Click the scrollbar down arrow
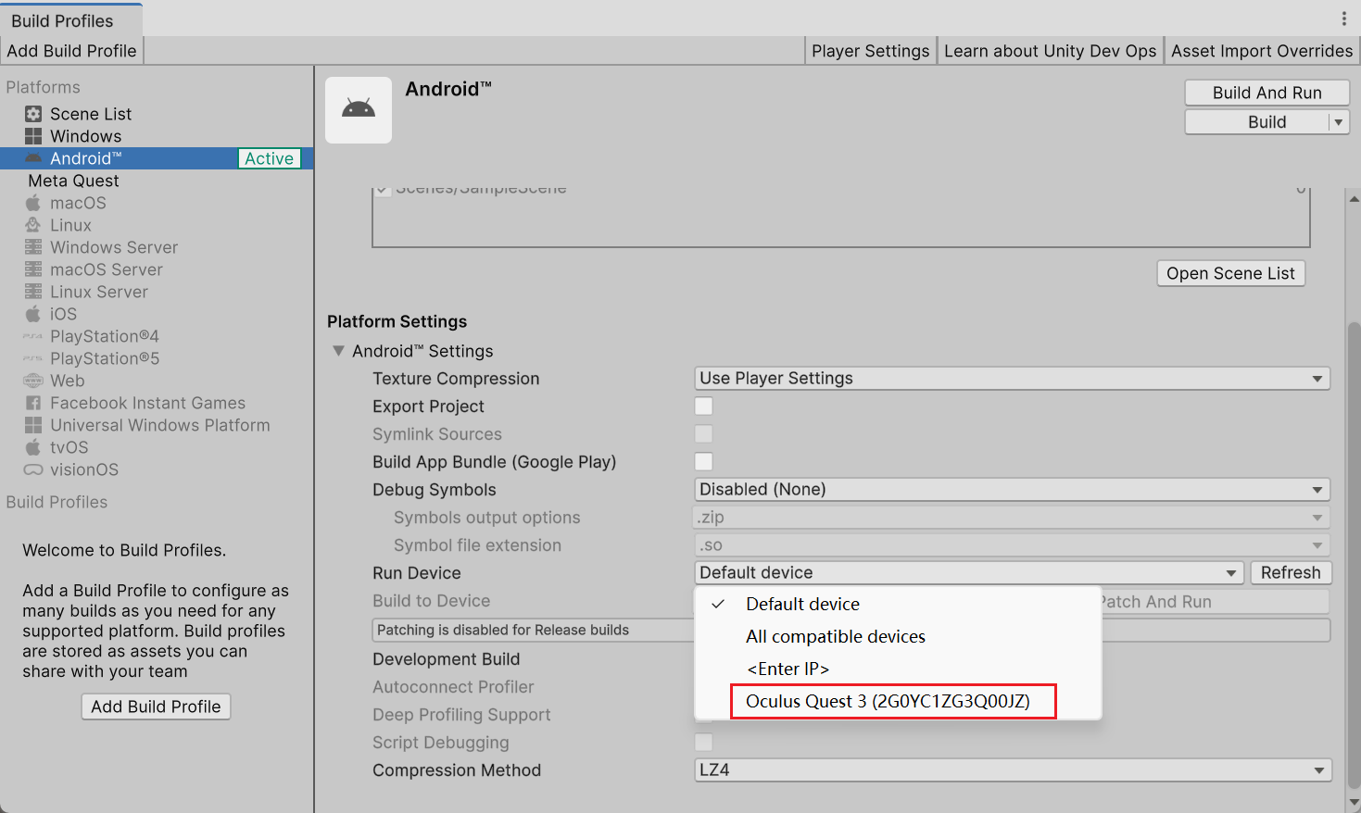The image size is (1361, 813). point(1354,802)
